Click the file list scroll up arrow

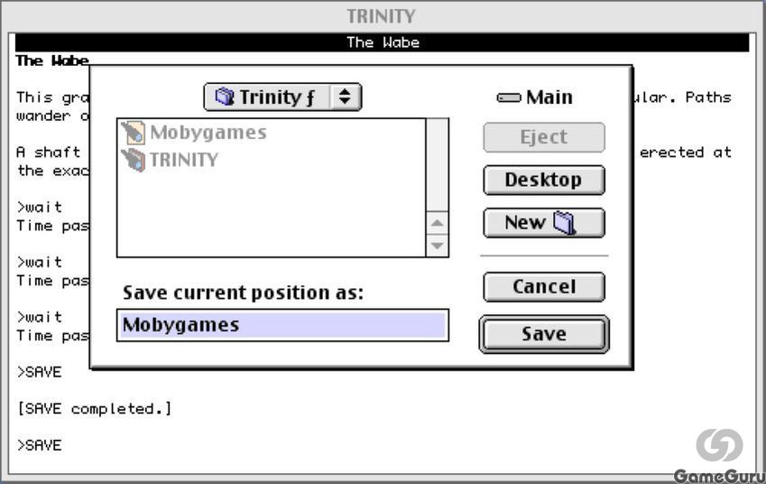pyautogui.click(x=437, y=223)
